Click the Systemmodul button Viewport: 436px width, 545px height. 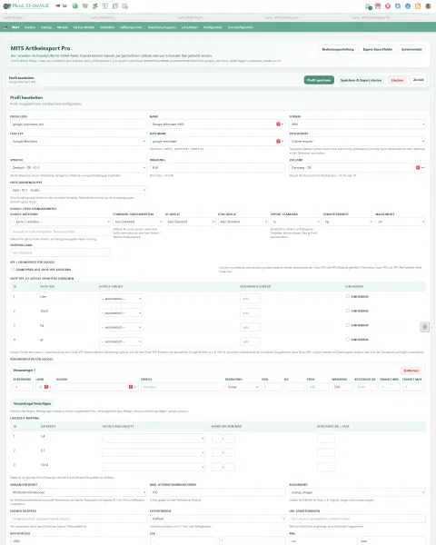411,49
